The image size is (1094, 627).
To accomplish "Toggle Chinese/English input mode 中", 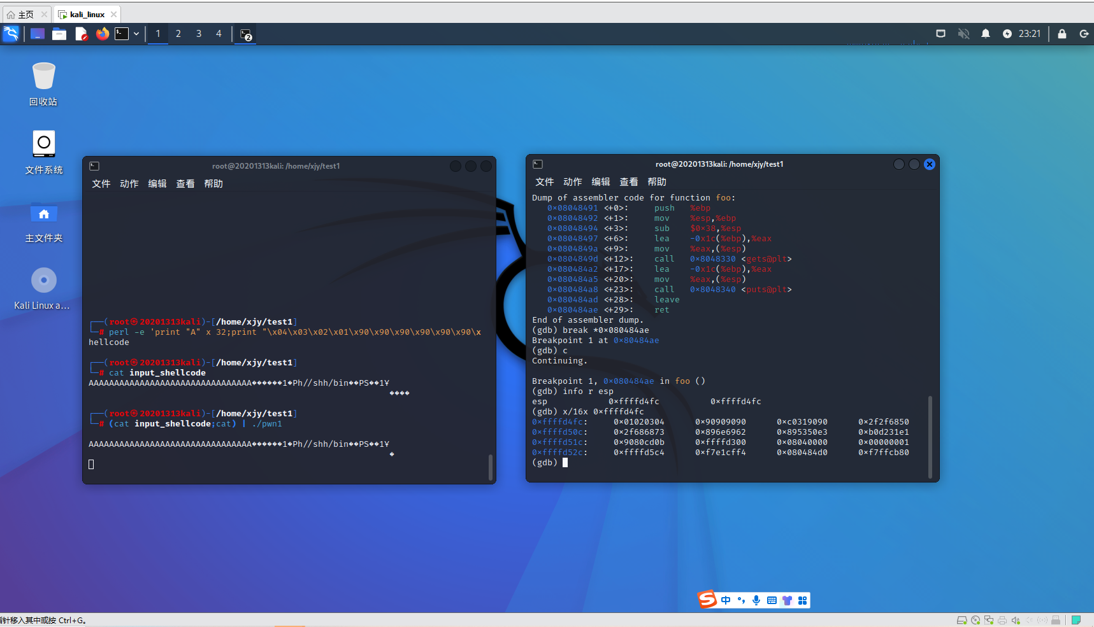I will 726,600.
